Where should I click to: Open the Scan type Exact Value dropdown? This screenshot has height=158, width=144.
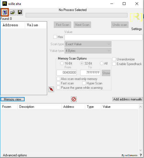coord(88,44)
